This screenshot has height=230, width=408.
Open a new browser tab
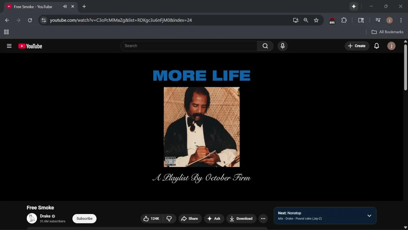(x=84, y=6)
